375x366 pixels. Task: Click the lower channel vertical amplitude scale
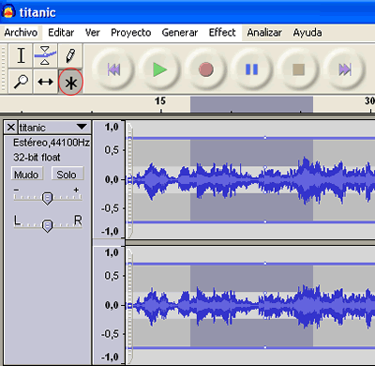tap(109, 305)
